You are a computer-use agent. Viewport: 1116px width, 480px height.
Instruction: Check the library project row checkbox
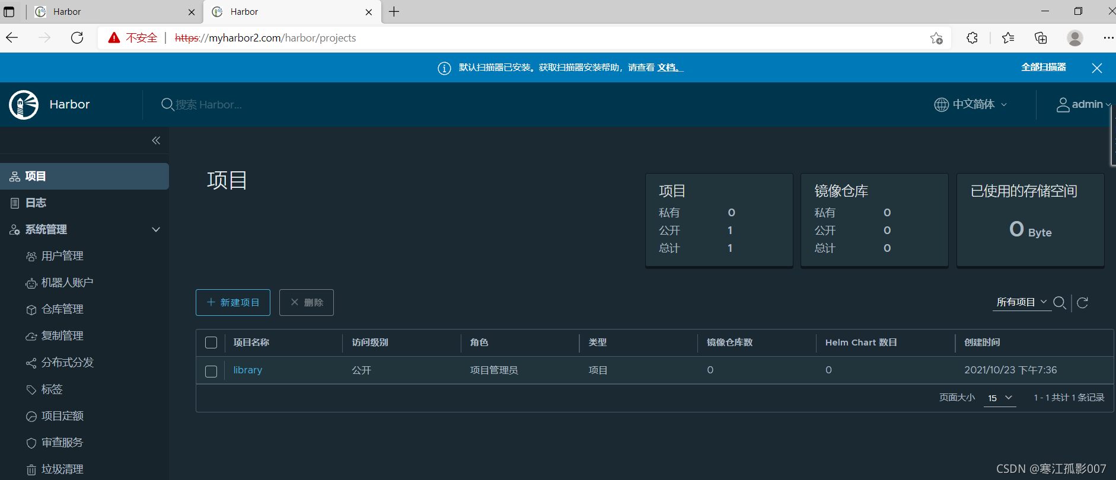211,371
